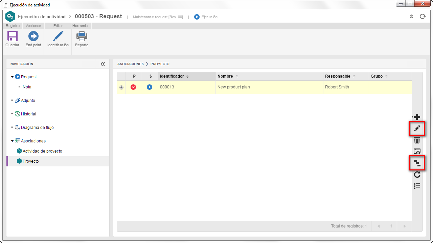Go to next page of records

click(x=404, y=226)
